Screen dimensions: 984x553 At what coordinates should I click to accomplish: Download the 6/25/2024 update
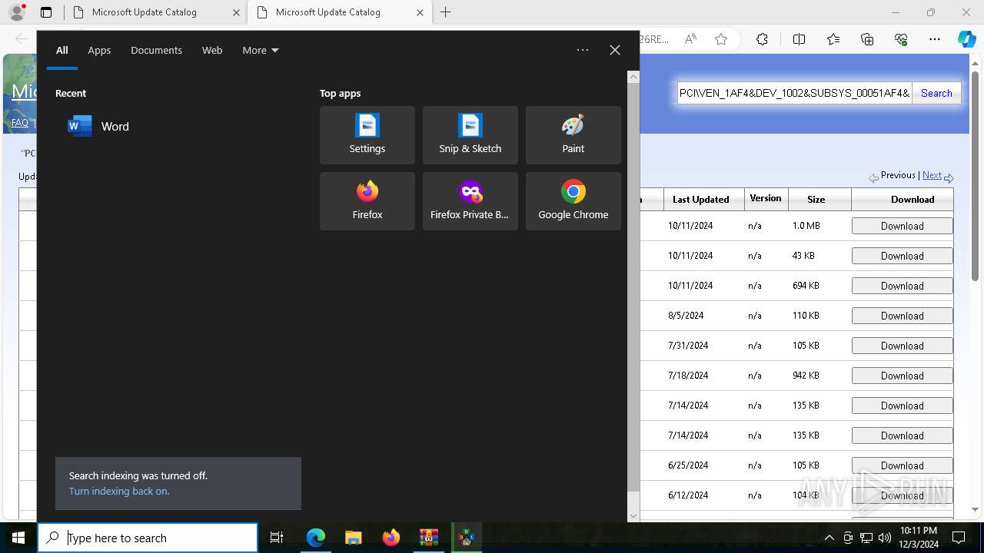point(903,465)
